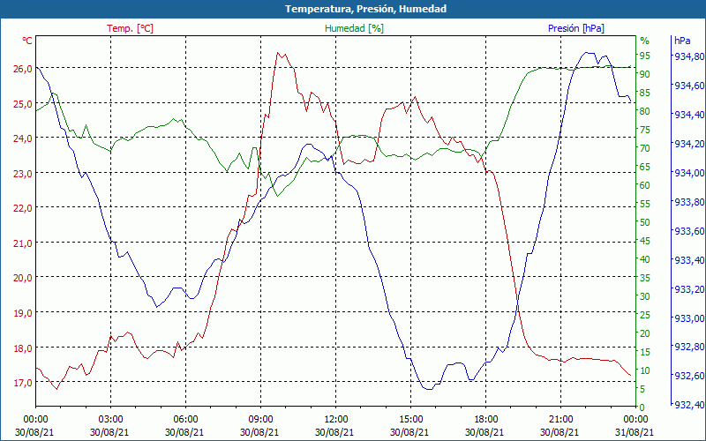The width and height of the screenshot is (706, 441).
Task: Select the blue Presión [hPa] legend label
Action: [x=576, y=28]
